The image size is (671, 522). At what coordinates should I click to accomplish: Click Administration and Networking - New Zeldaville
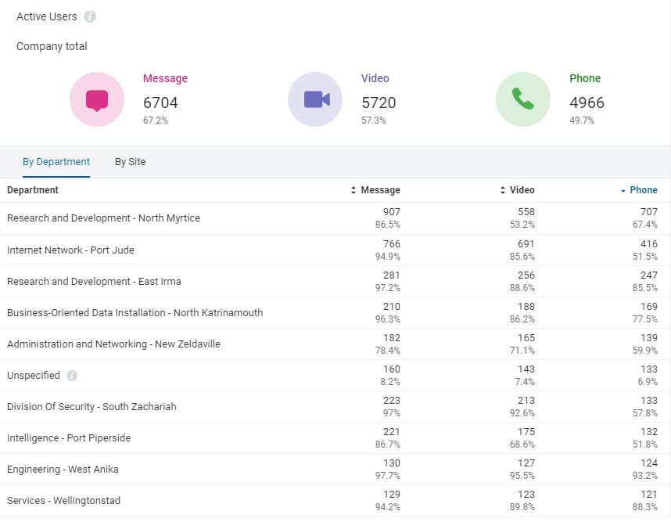(x=113, y=344)
